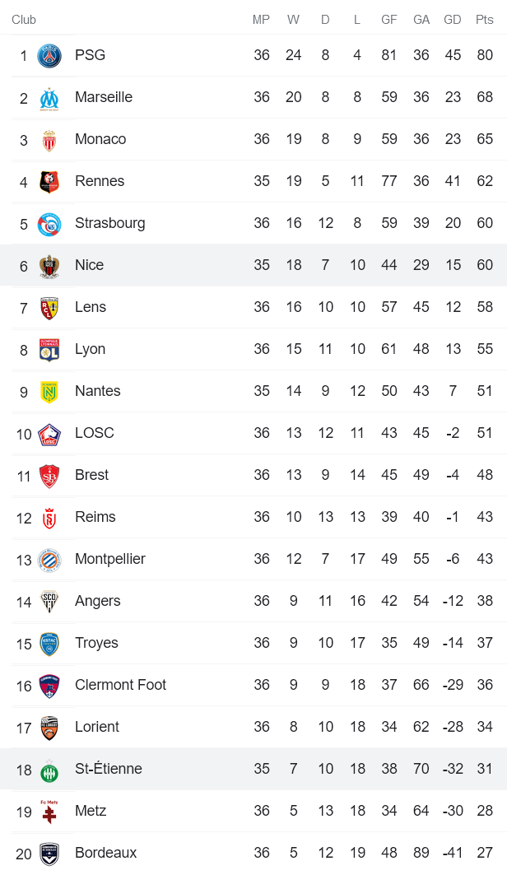Select the Pts column header
Viewport: 507px width, 875px height.
484,20
